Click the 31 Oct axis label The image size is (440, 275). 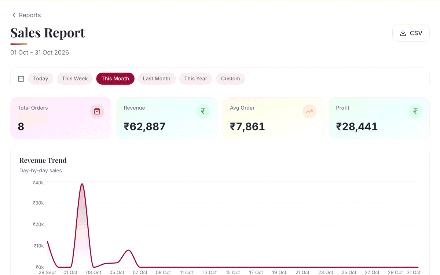(414, 272)
